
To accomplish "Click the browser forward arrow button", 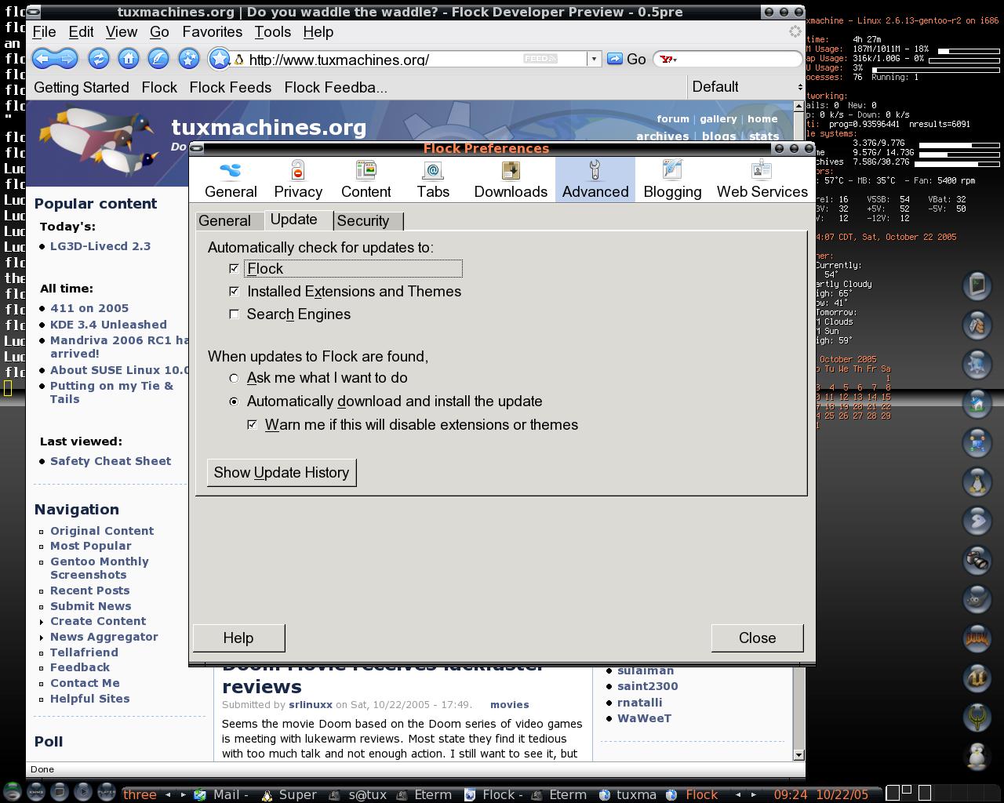I will point(67,59).
